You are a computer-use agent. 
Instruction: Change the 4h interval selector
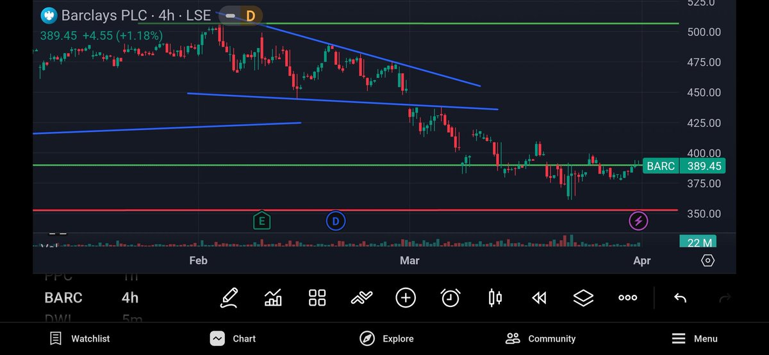(x=130, y=297)
